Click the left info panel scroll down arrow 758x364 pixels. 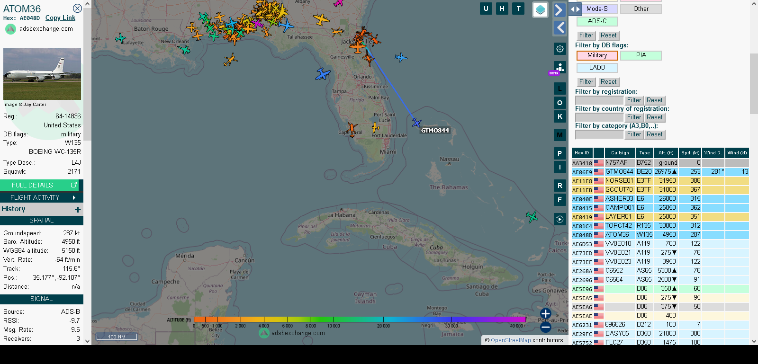click(87, 341)
